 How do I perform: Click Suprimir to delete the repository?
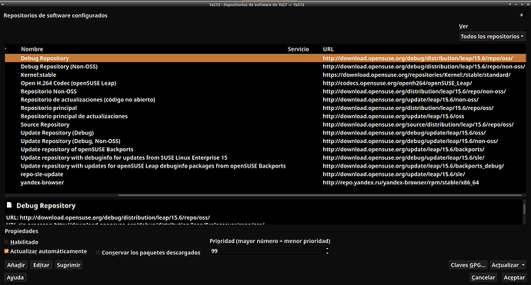point(68,265)
